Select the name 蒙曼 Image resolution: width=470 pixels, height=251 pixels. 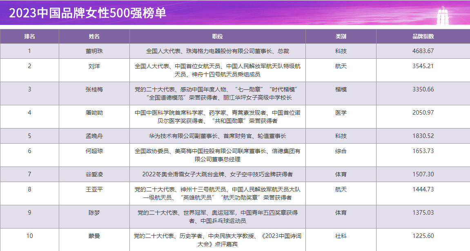pos(94,236)
